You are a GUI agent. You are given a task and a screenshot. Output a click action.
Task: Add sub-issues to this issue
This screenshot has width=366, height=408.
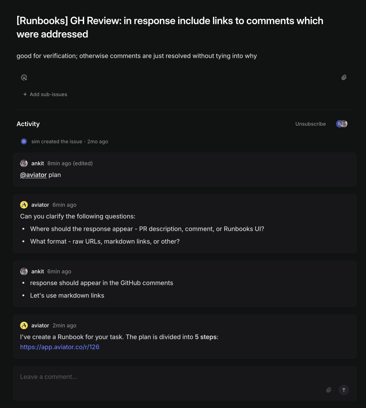(x=45, y=94)
